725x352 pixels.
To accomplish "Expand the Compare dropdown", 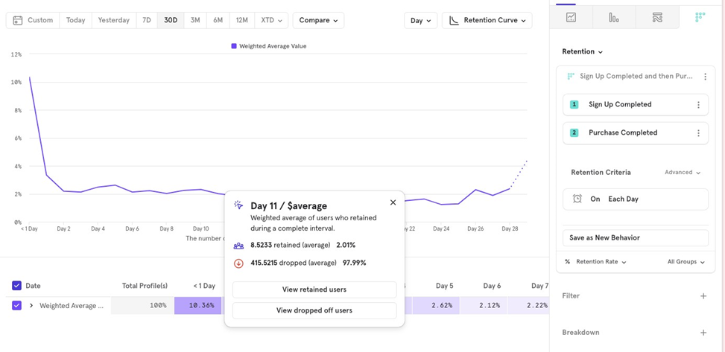I will [x=318, y=20].
